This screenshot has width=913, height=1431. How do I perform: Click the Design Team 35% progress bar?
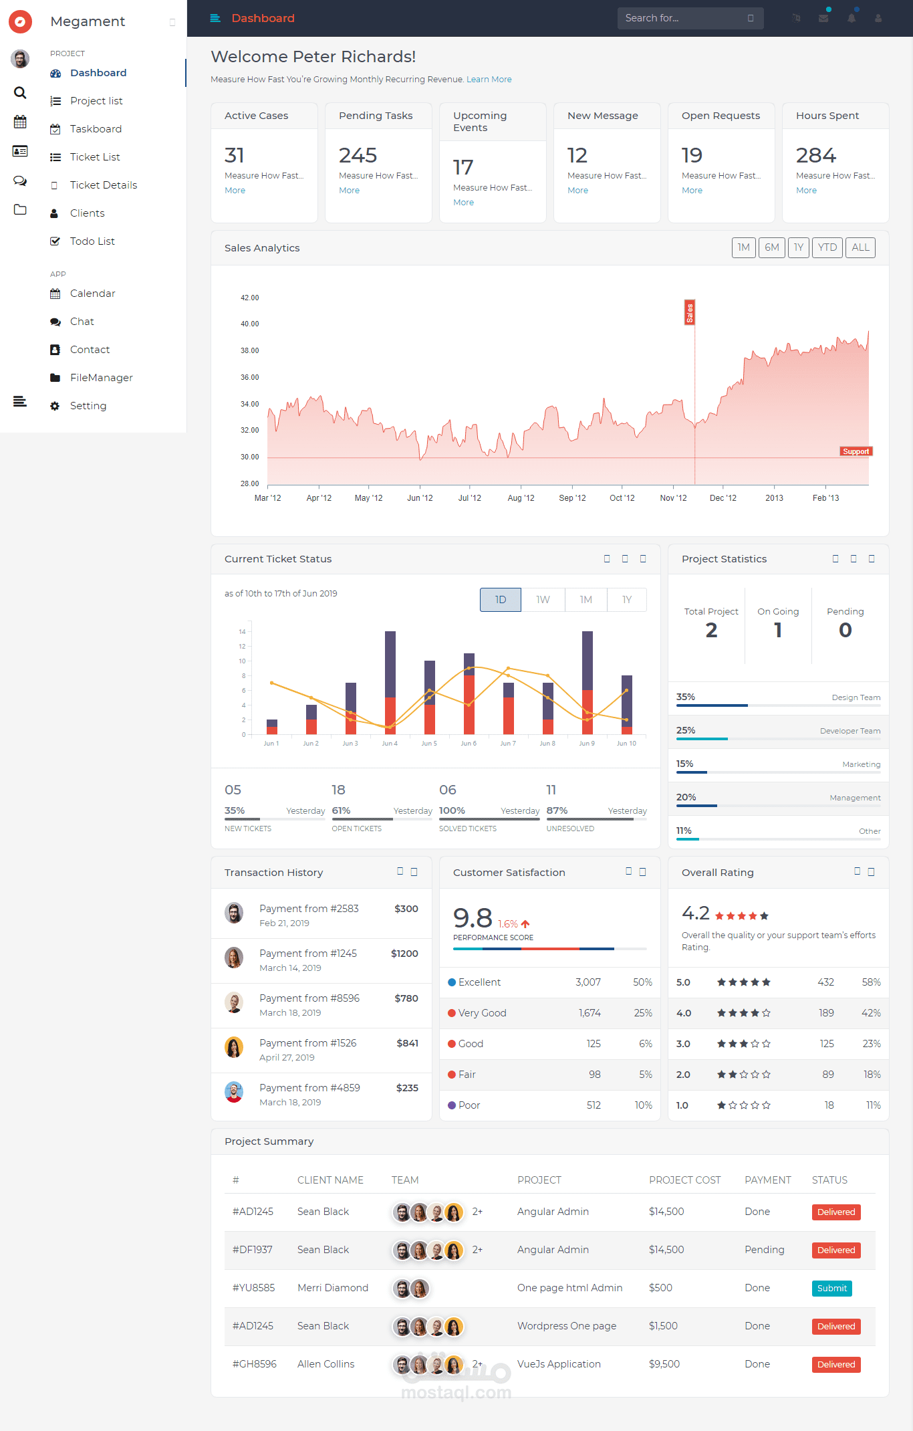tap(779, 705)
